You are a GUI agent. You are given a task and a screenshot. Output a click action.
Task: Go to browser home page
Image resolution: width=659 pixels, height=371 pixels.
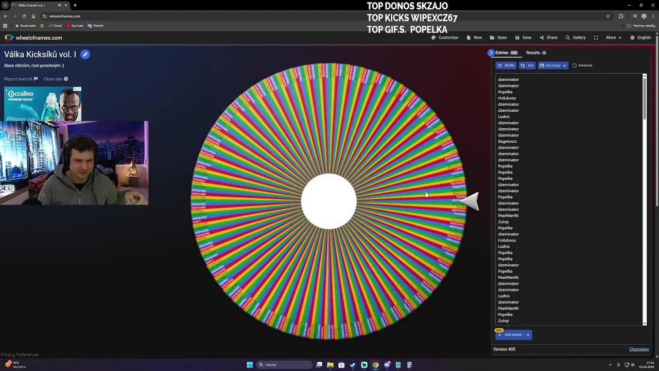tap(33, 16)
